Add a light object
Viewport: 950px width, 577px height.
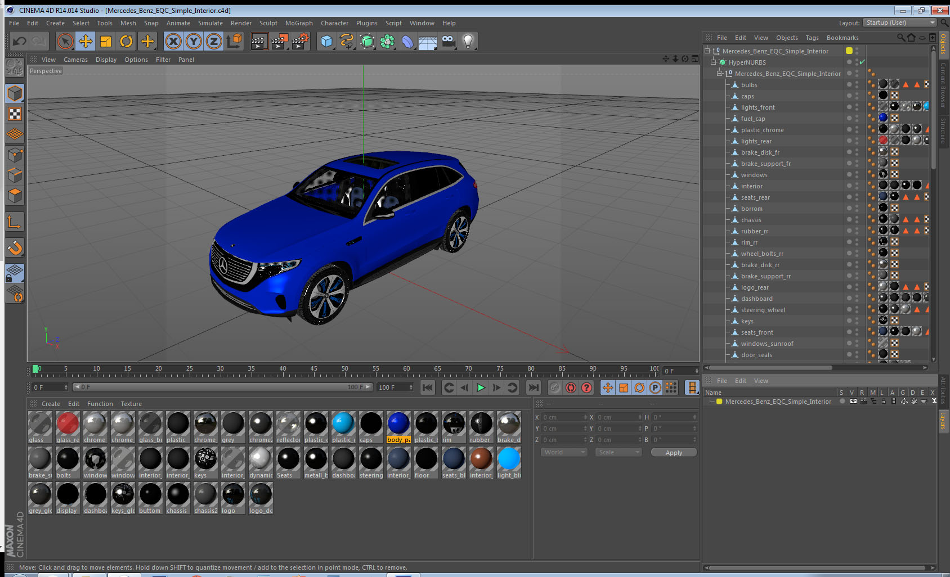(468, 41)
